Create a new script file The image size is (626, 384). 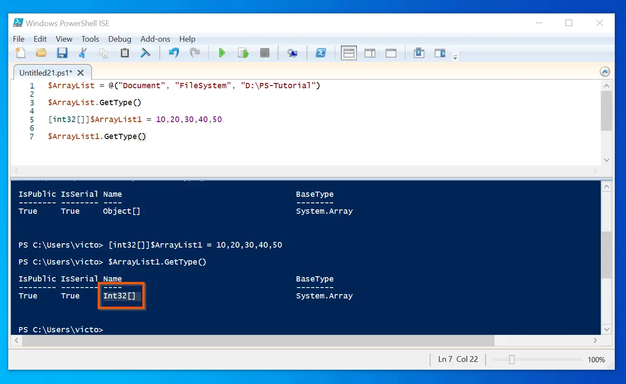(20, 53)
